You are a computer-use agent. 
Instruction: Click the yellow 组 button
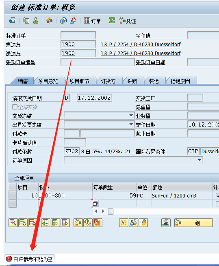click(193, 223)
